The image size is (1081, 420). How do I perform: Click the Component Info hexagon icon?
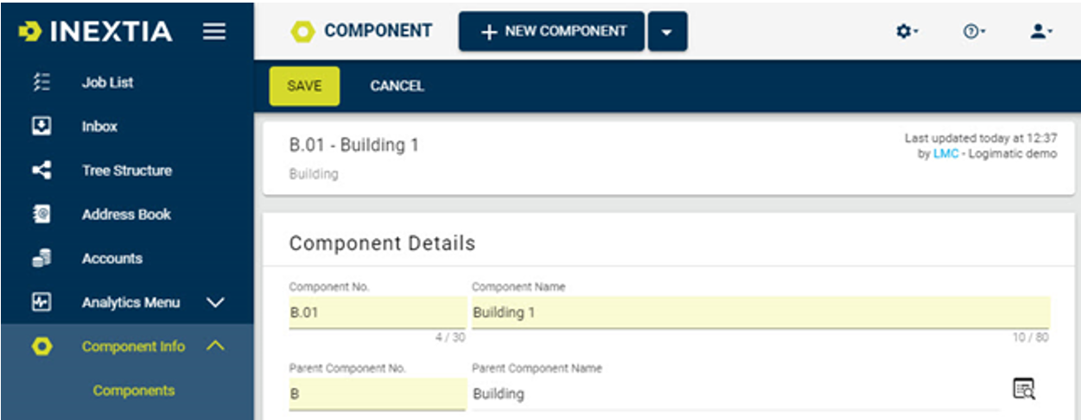41,347
